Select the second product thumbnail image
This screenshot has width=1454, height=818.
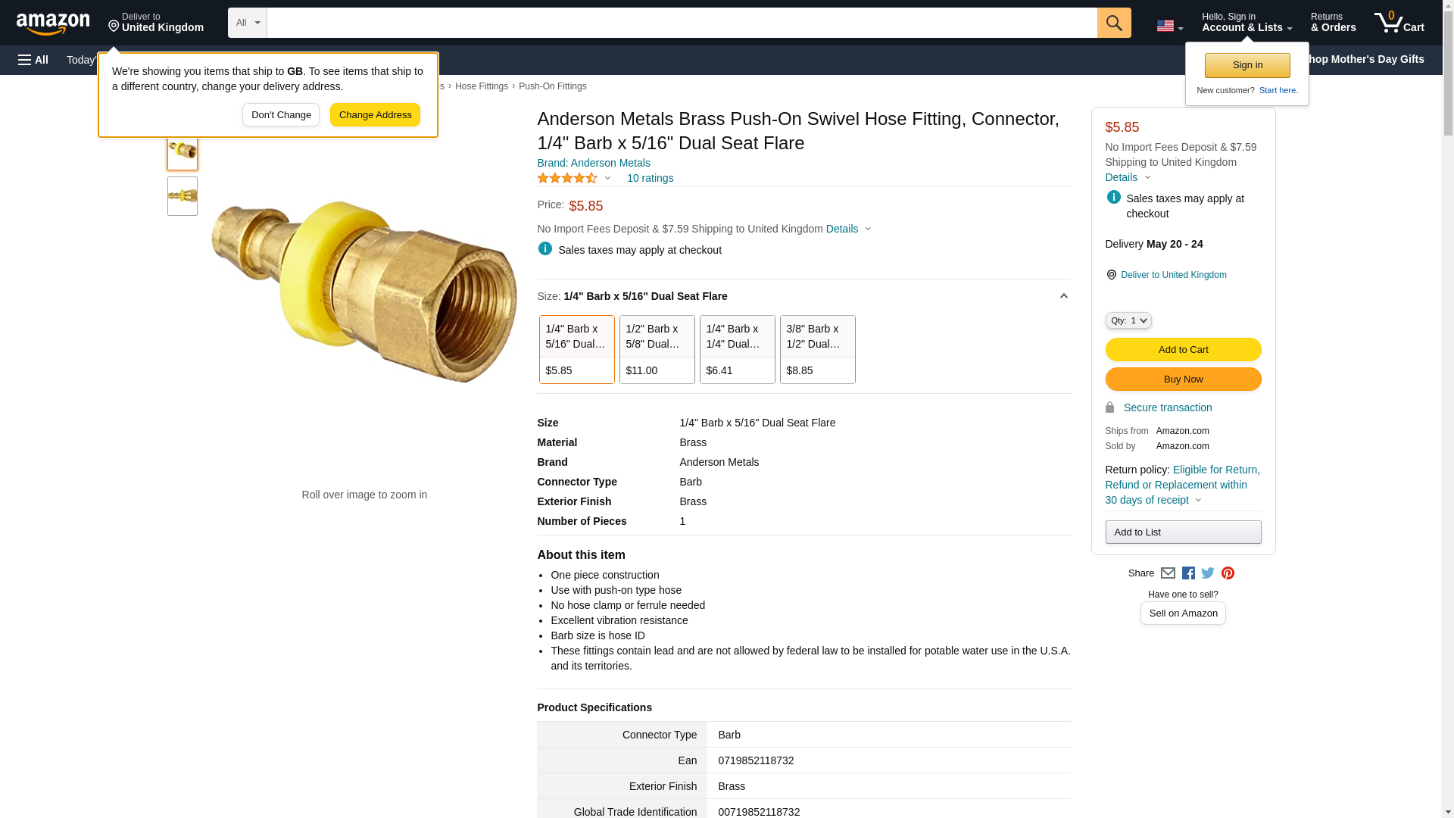[x=183, y=196]
